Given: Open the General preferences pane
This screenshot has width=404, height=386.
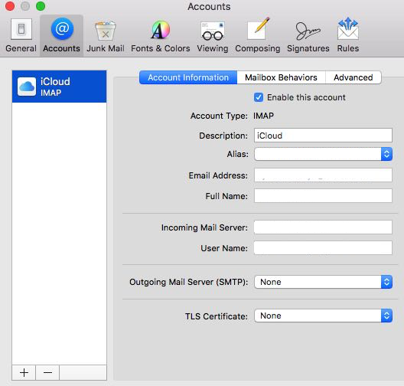Looking at the screenshot, I should pos(21,35).
